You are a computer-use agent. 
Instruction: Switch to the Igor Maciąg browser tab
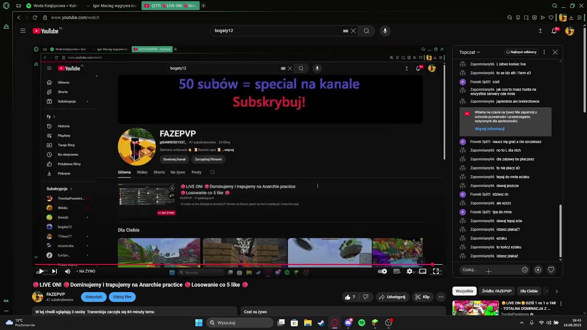112,6
